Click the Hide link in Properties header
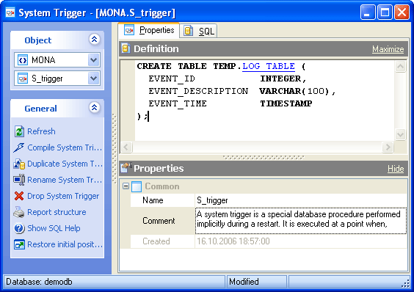The width and height of the screenshot is (414, 292). tap(396, 169)
